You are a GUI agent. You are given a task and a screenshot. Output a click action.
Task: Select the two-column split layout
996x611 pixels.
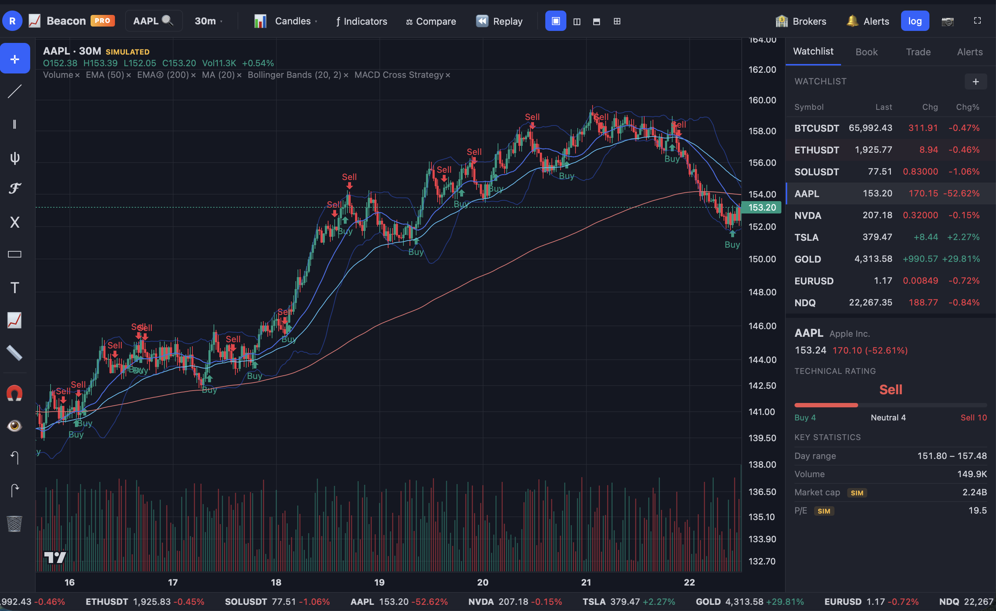tap(577, 21)
